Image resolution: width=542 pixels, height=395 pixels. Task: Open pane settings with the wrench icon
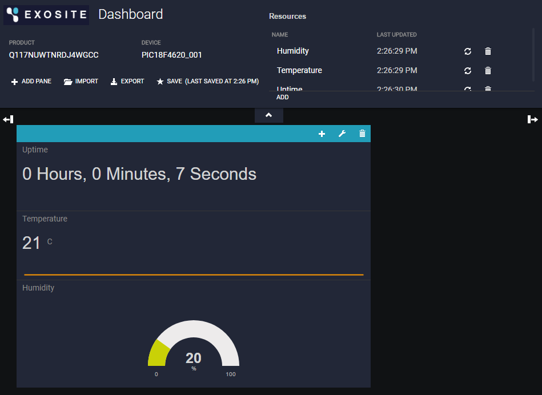pyautogui.click(x=342, y=134)
